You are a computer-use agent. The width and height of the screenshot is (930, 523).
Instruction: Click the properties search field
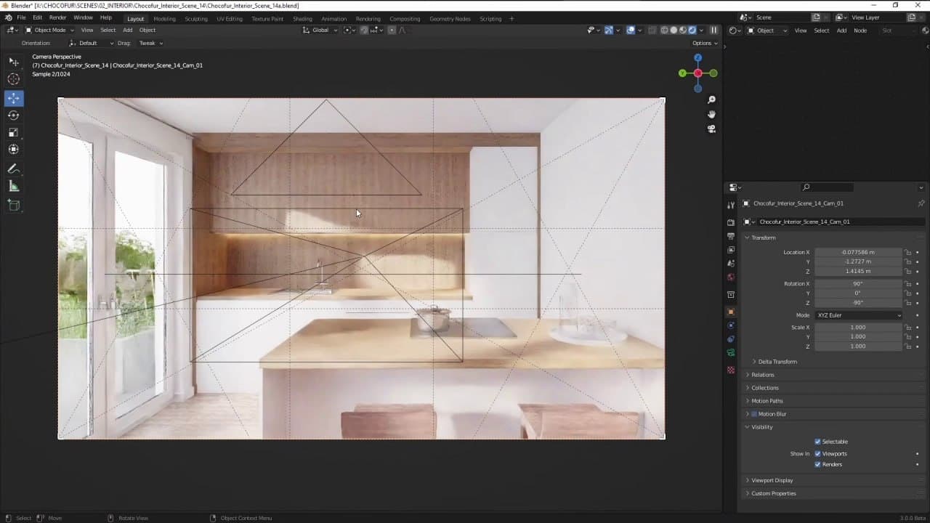[x=828, y=187]
